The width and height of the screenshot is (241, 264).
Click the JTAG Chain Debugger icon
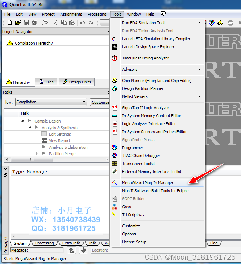(x=115, y=156)
